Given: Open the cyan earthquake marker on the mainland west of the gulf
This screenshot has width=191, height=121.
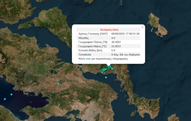Looking at the screenshot, I should click(x=58, y=83).
